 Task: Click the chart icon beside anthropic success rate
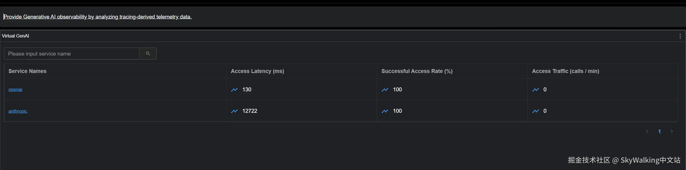pos(385,111)
